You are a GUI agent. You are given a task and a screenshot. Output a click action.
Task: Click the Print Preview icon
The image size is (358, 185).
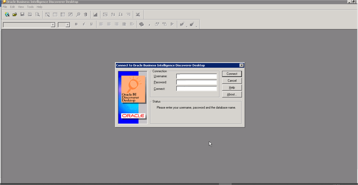[x=37, y=15]
